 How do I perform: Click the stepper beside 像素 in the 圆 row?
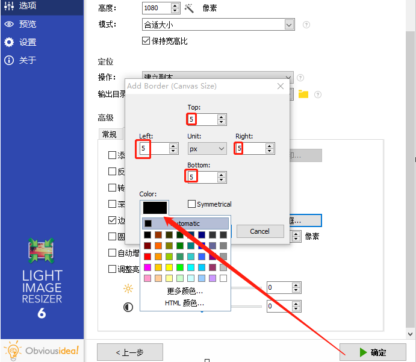296,236
